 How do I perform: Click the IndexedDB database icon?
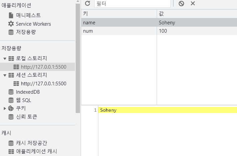[11, 92]
